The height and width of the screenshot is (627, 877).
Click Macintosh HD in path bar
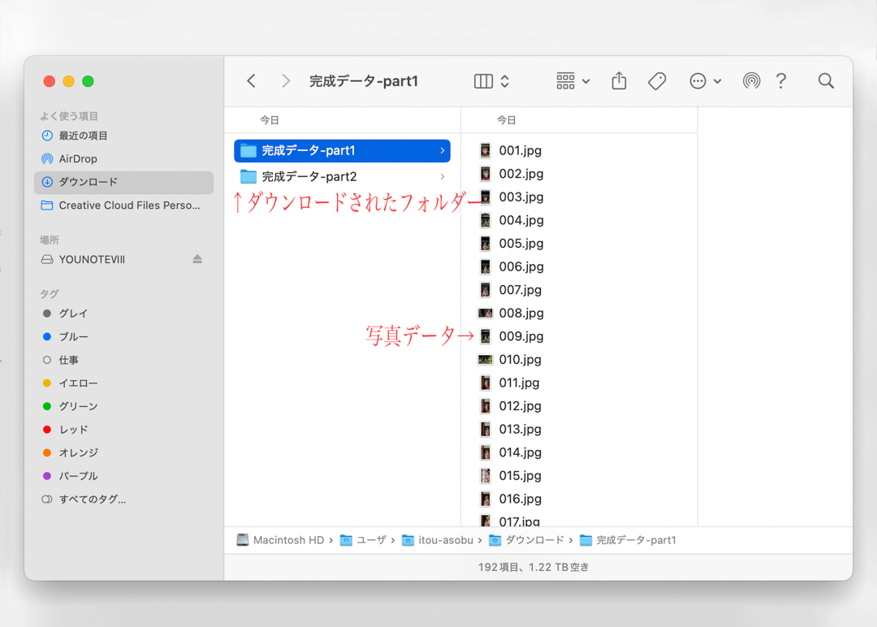click(287, 540)
